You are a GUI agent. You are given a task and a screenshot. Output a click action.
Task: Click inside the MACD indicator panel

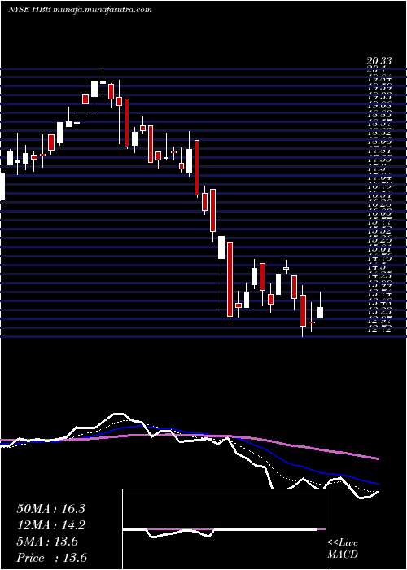click(224, 529)
